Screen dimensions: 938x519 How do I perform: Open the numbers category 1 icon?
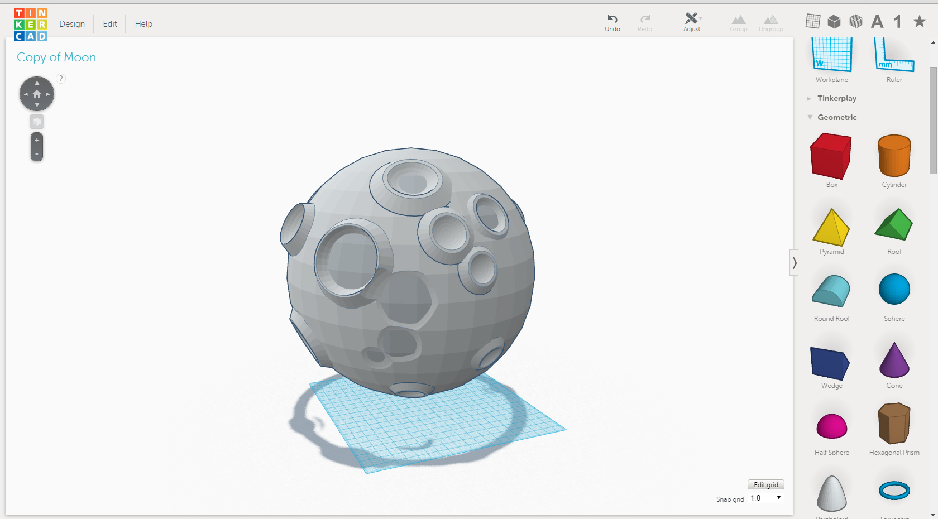tap(897, 21)
